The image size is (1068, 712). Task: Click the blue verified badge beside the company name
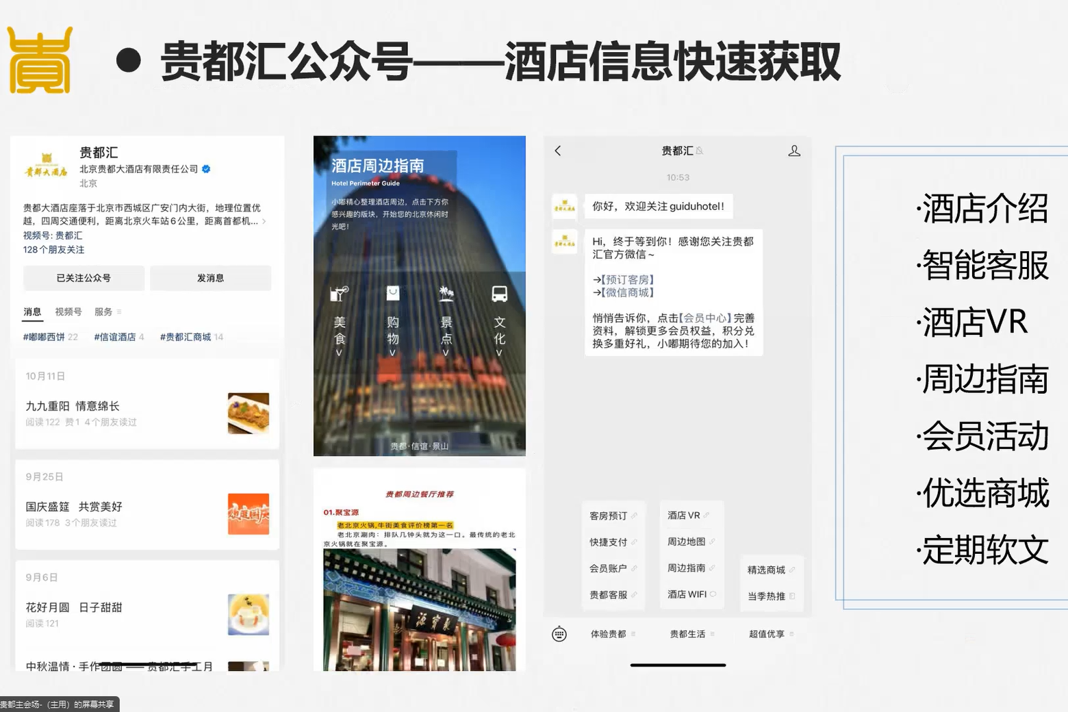click(206, 169)
